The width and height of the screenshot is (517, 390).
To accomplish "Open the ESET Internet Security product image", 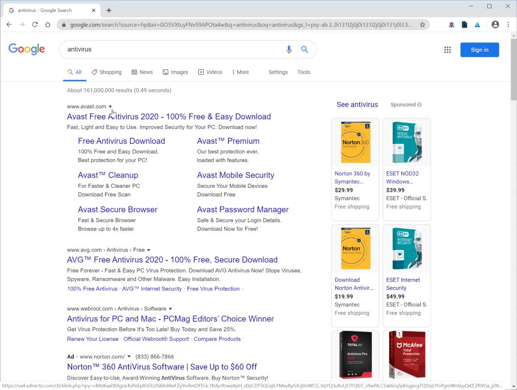I will [407, 249].
